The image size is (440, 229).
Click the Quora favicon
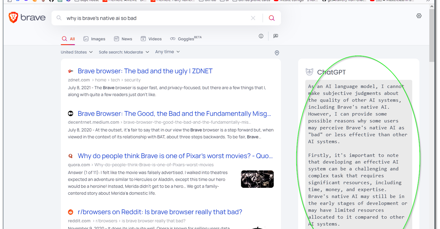coord(70,156)
